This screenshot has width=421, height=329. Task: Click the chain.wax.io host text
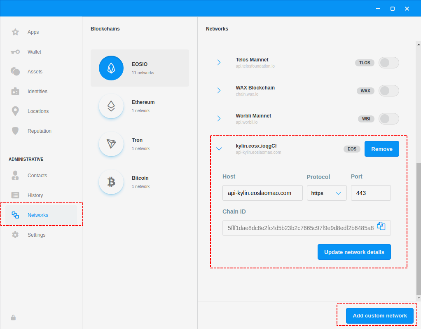point(247,94)
